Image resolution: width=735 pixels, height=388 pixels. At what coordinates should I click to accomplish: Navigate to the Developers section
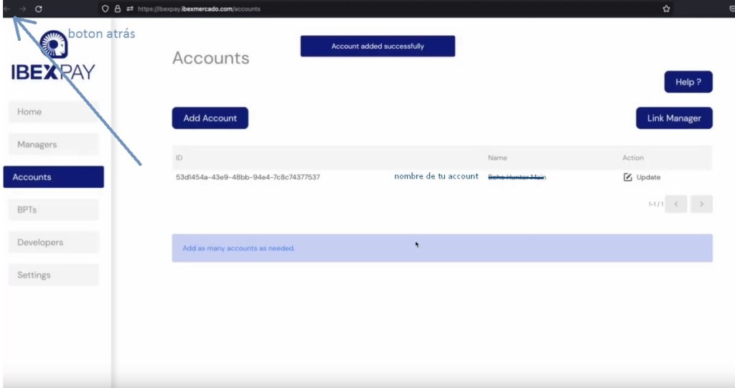click(x=52, y=242)
